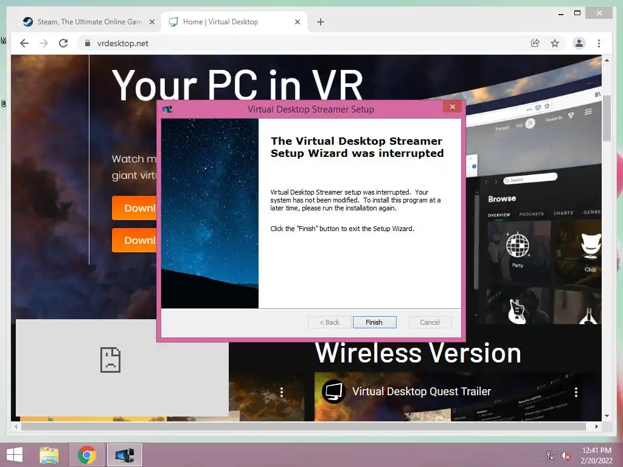The height and width of the screenshot is (467, 623).
Task: Click the second orange Download button
Action: click(x=134, y=240)
